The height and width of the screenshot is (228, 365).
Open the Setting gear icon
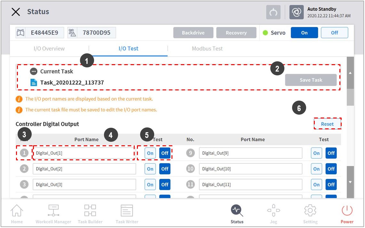click(310, 211)
